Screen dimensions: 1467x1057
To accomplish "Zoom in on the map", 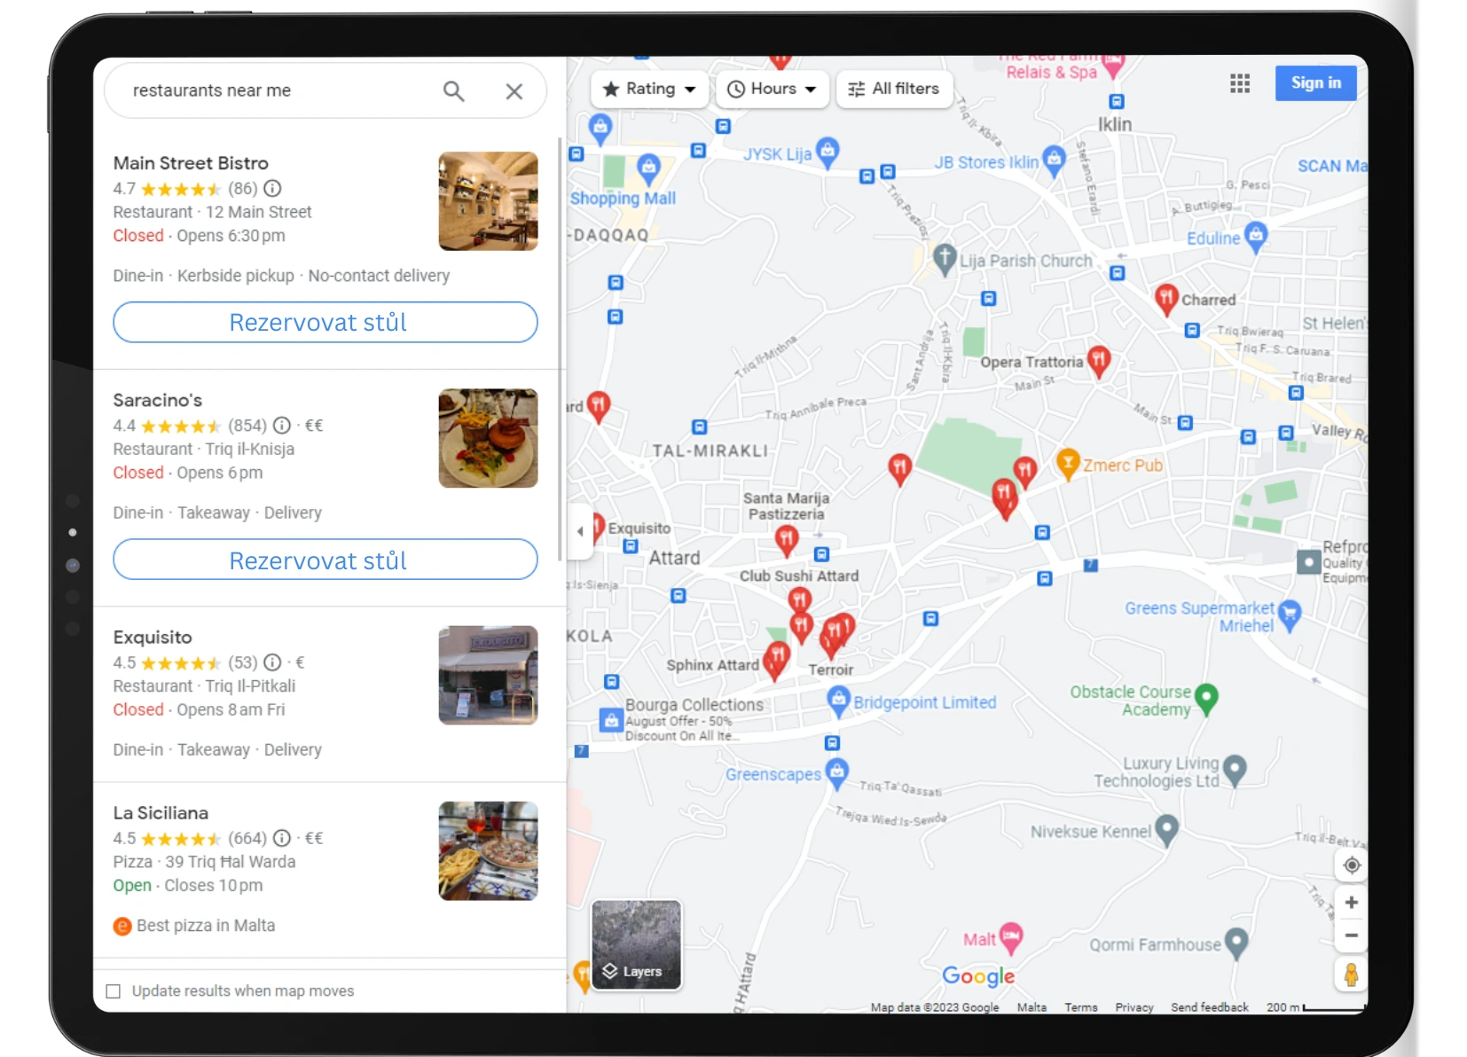I will [1352, 903].
